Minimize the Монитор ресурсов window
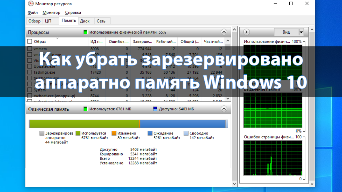 [x=275, y=4]
